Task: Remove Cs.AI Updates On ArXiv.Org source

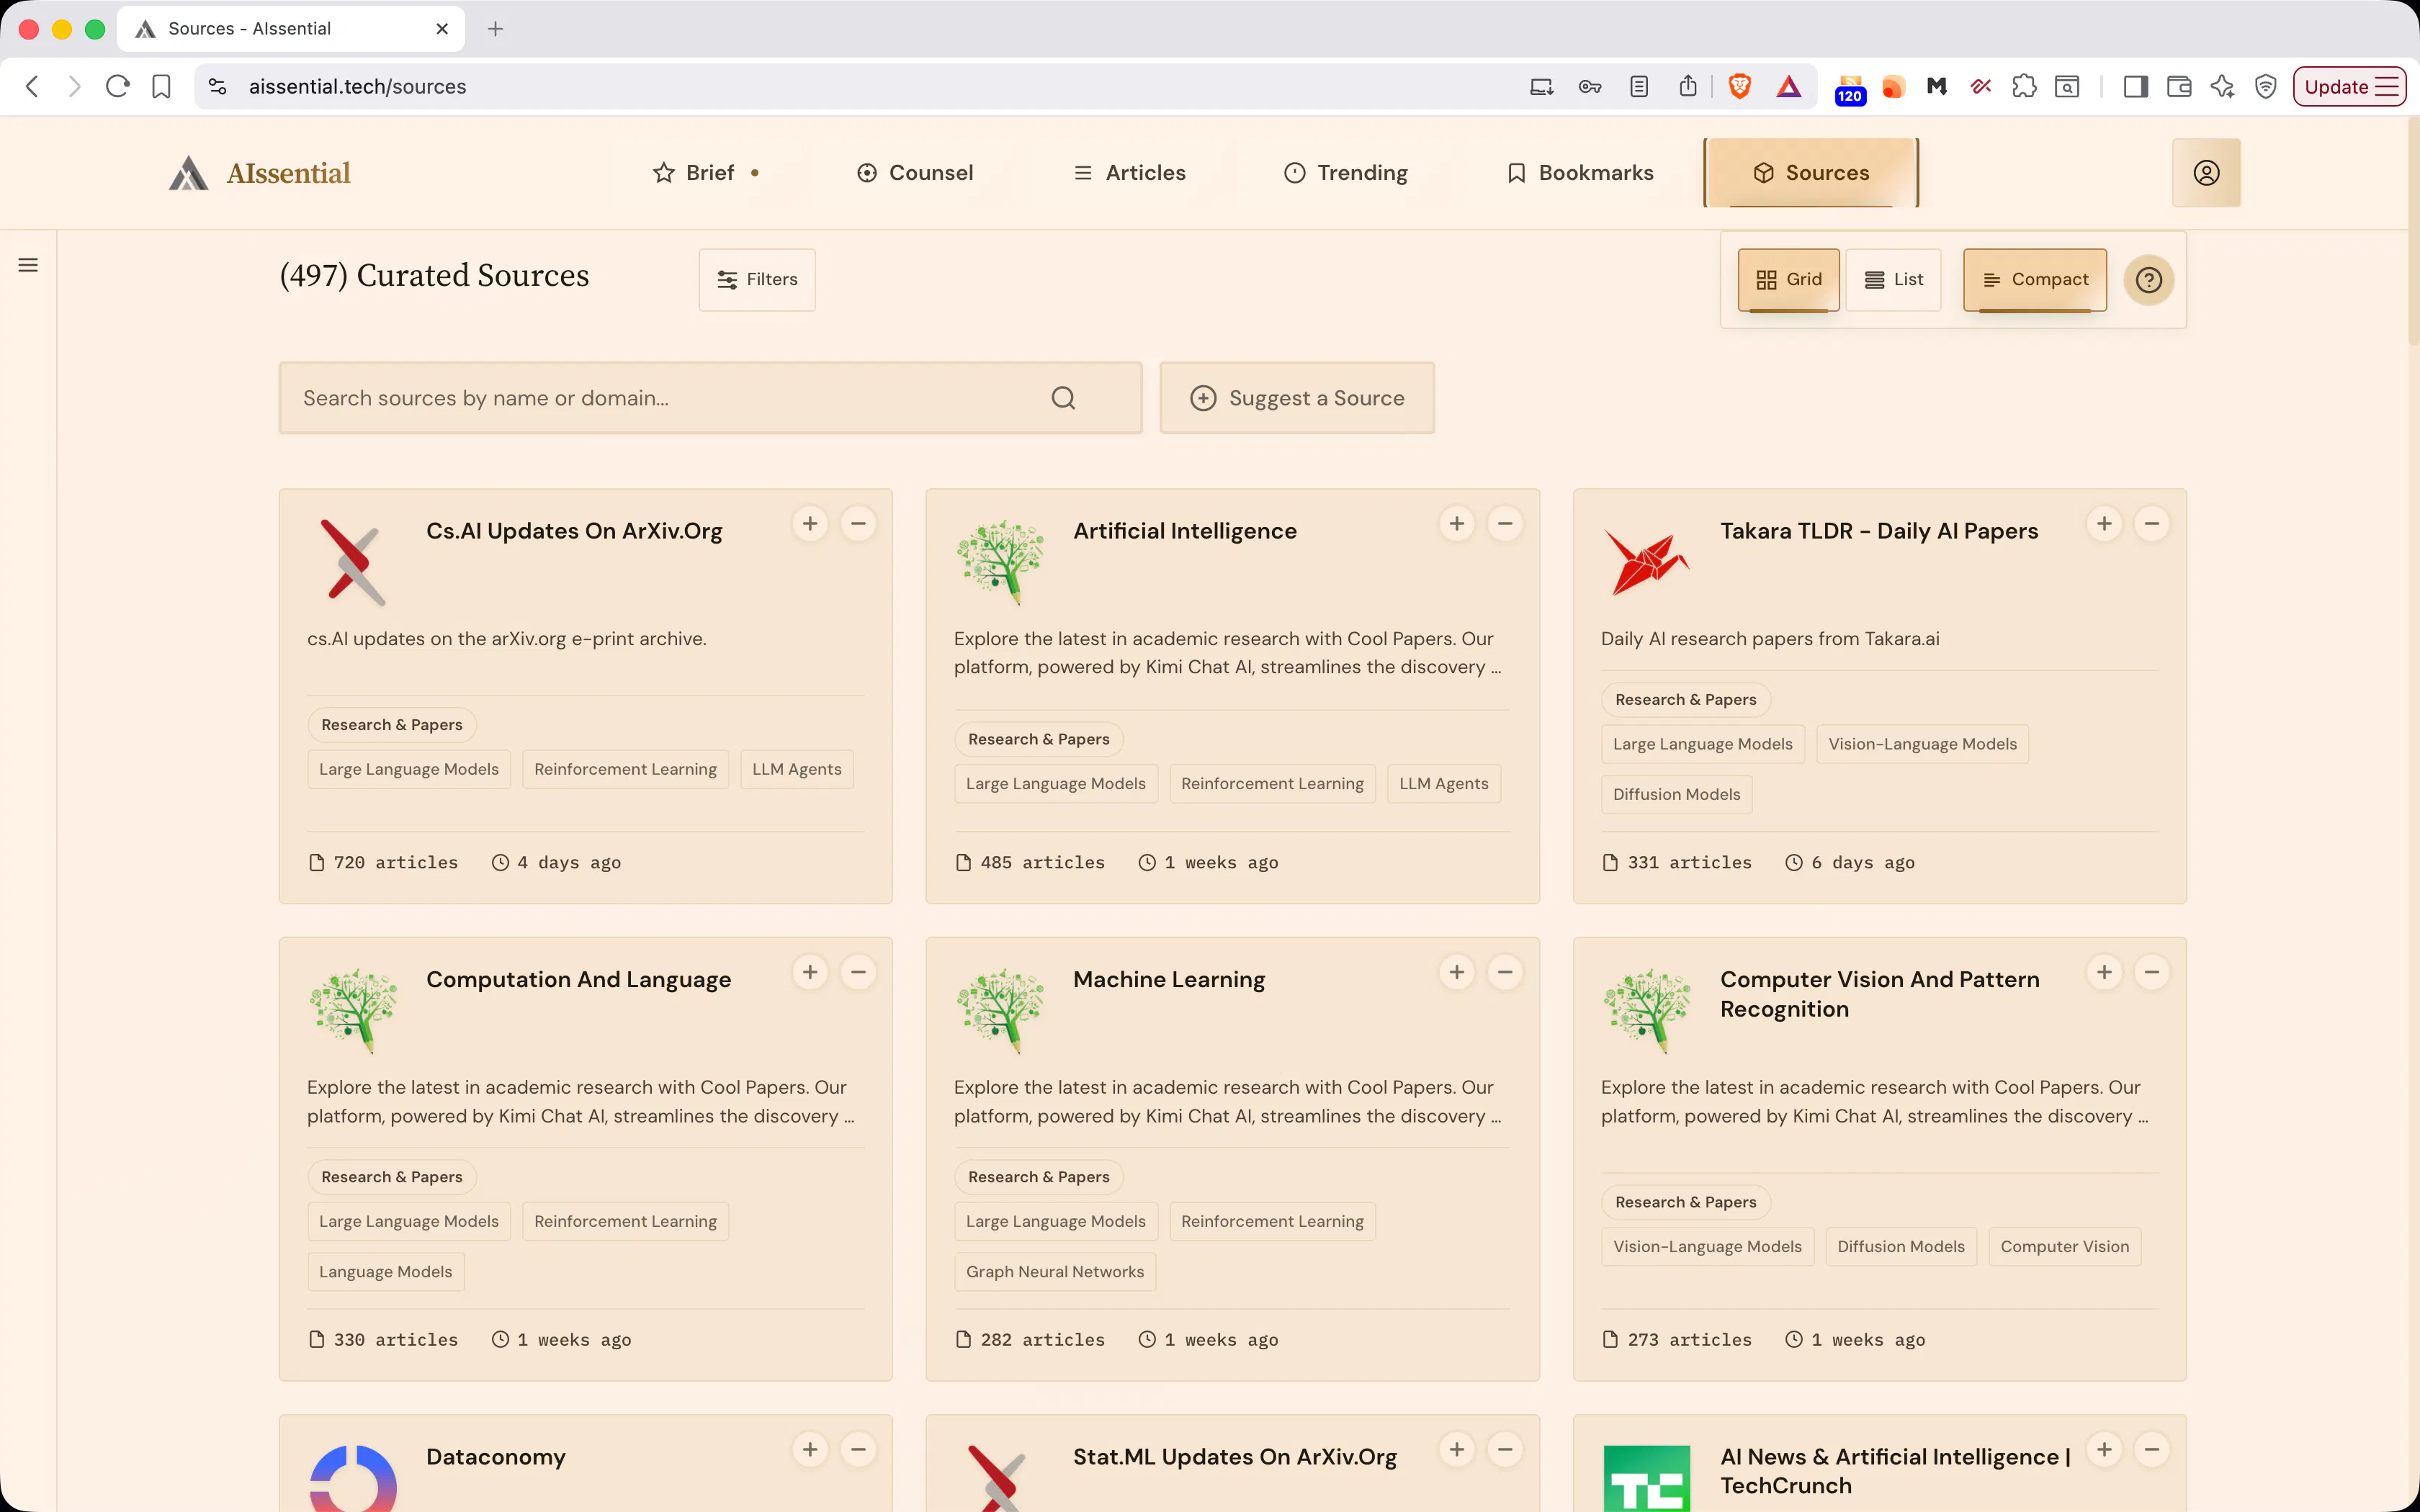Action: coord(858,524)
